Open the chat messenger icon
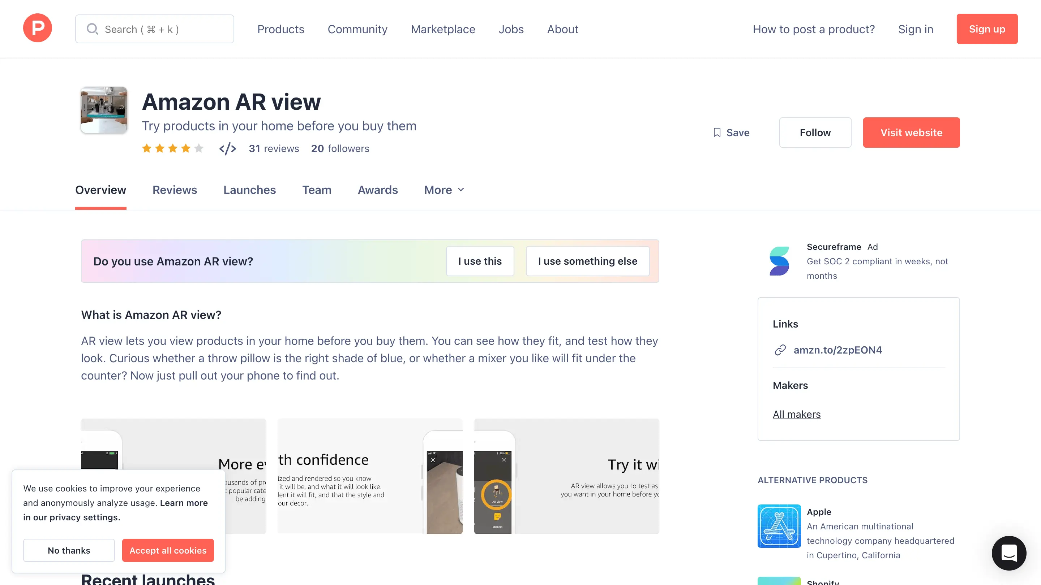Viewport: 1041px width, 585px height. point(1009,553)
